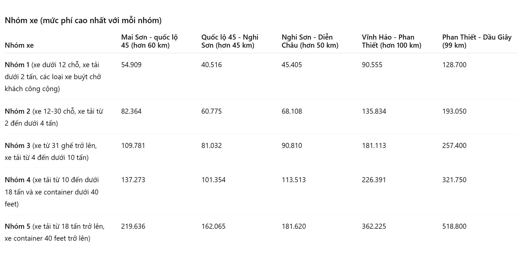
Task: Select the value 518.800 cell
Action: (x=454, y=226)
